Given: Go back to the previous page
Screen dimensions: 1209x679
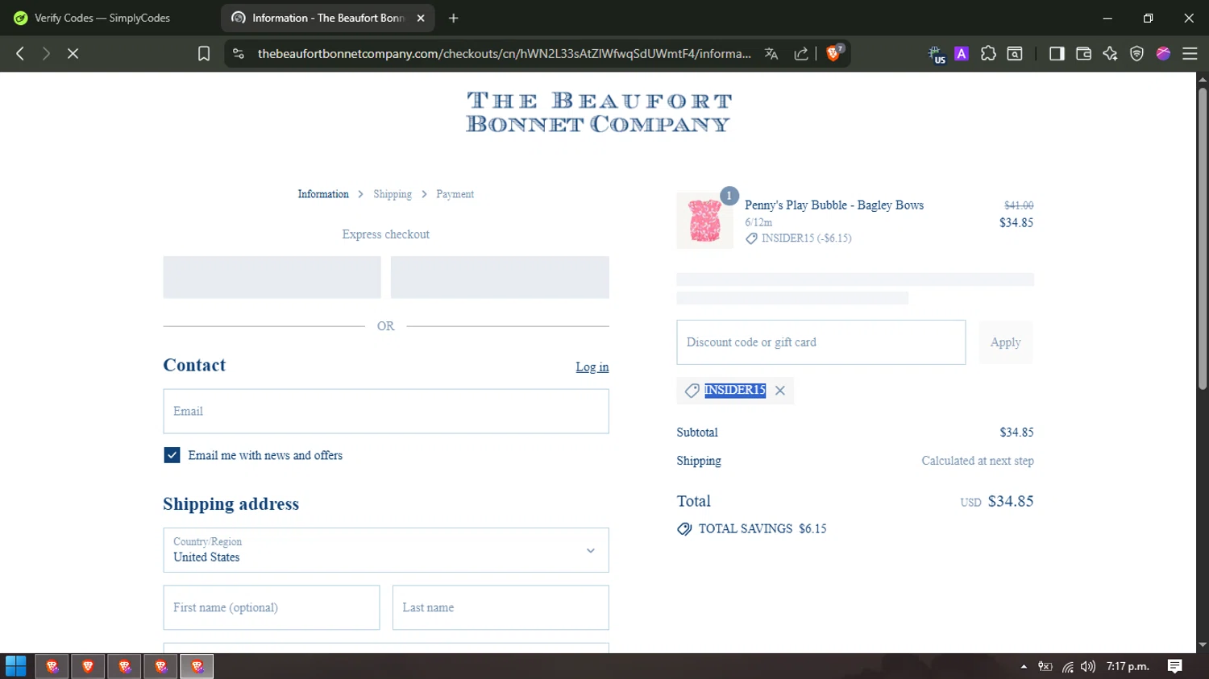Looking at the screenshot, I should (x=20, y=53).
